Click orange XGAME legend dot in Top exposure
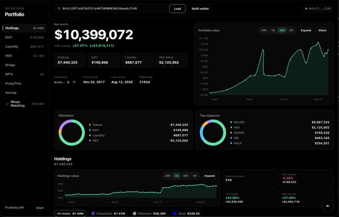 click(x=231, y=133)
